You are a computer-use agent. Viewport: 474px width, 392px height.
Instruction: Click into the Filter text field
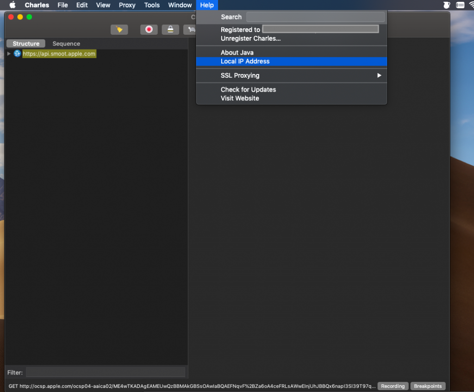106,373
